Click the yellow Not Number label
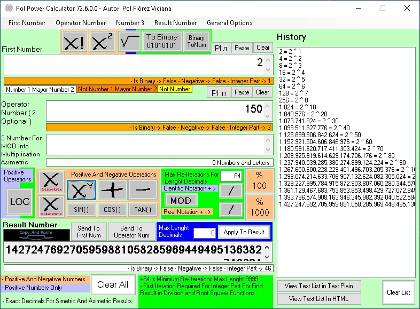The width and height of the screenshot is (420, 309). click(175, 89)
